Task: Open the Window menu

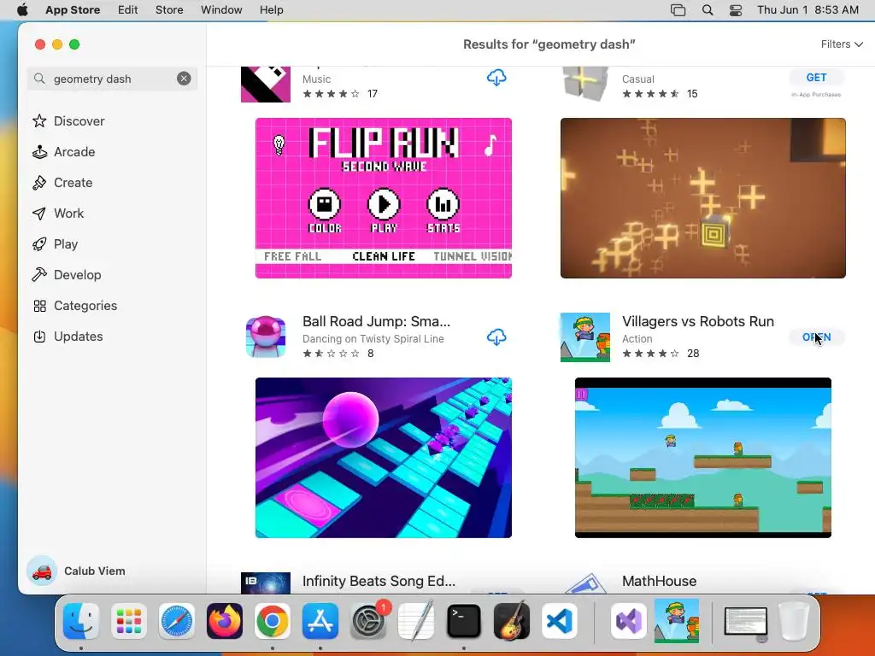Action: (221, 10)
